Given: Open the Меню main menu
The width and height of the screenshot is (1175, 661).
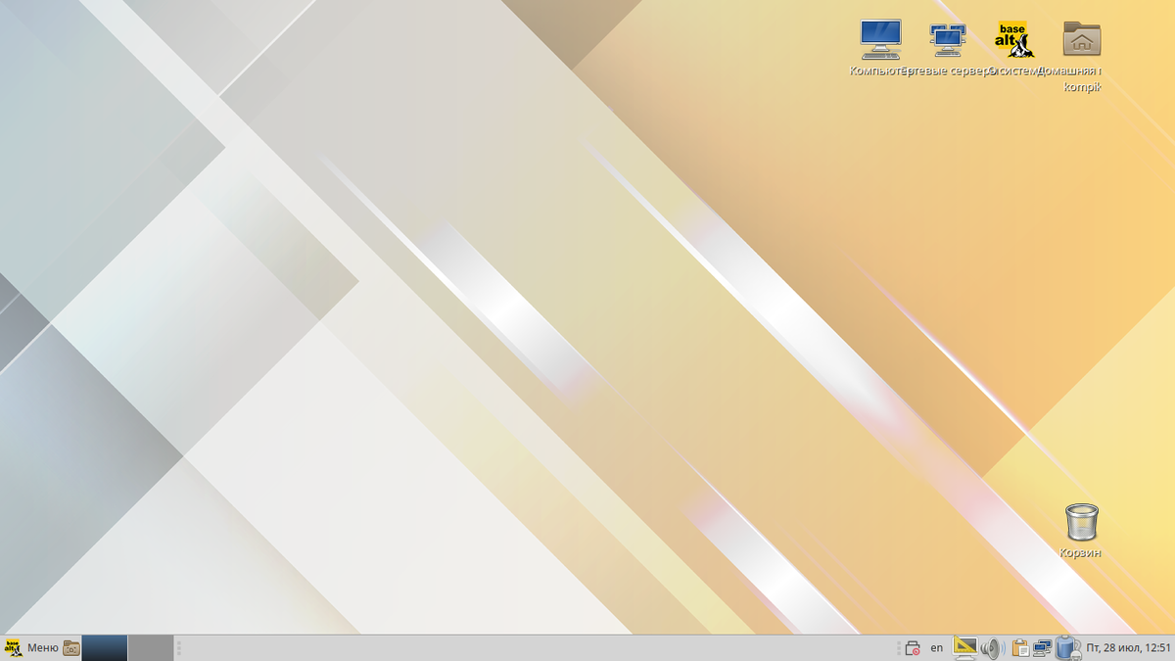Looking at the screenshot, I should [x=31, y=647].
